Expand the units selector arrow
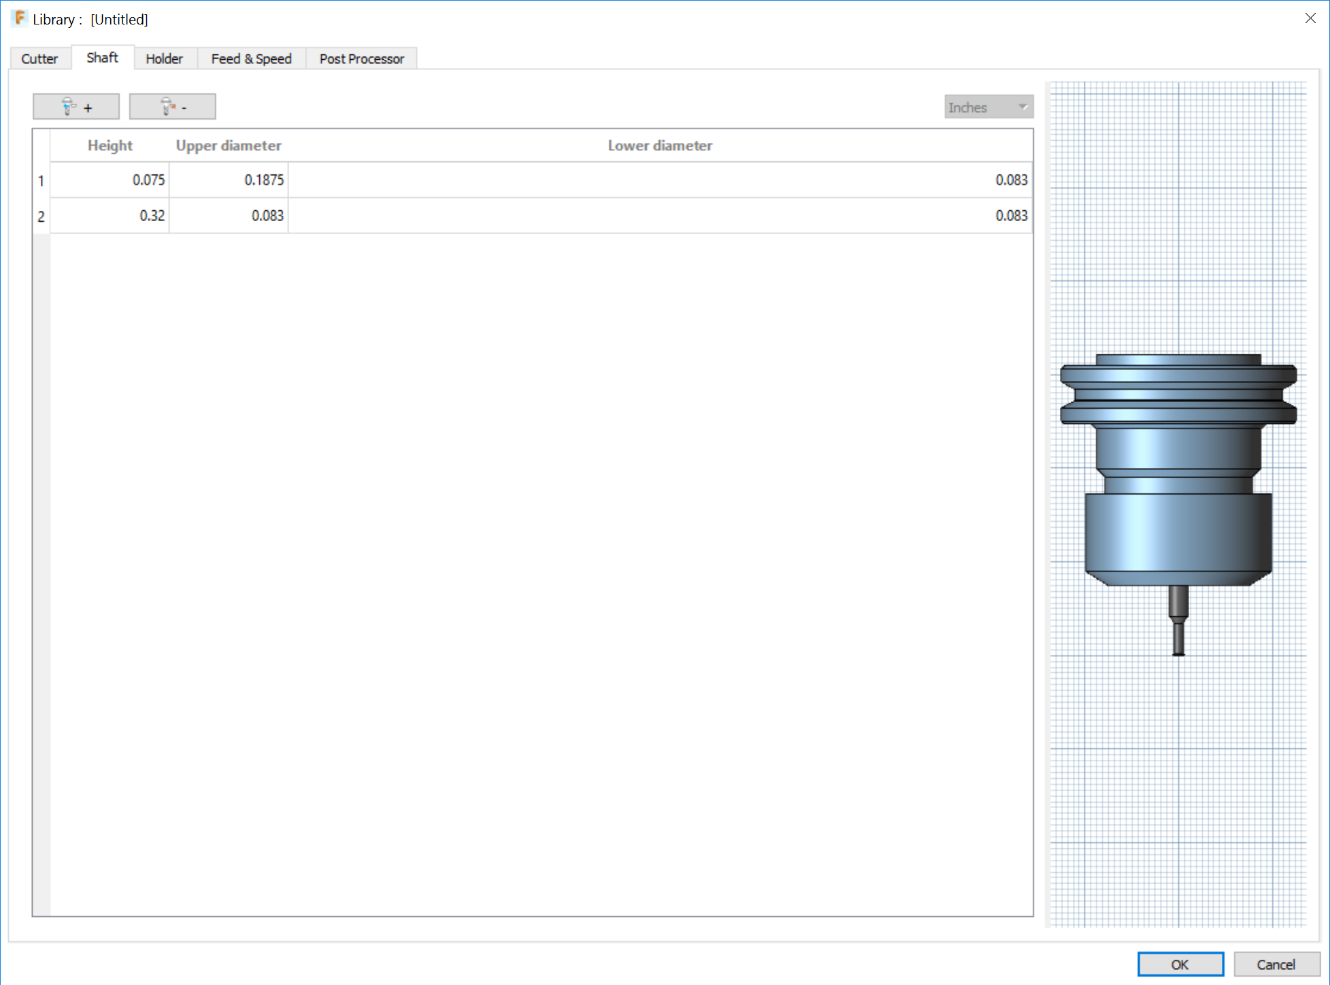 click(1023, 107)
